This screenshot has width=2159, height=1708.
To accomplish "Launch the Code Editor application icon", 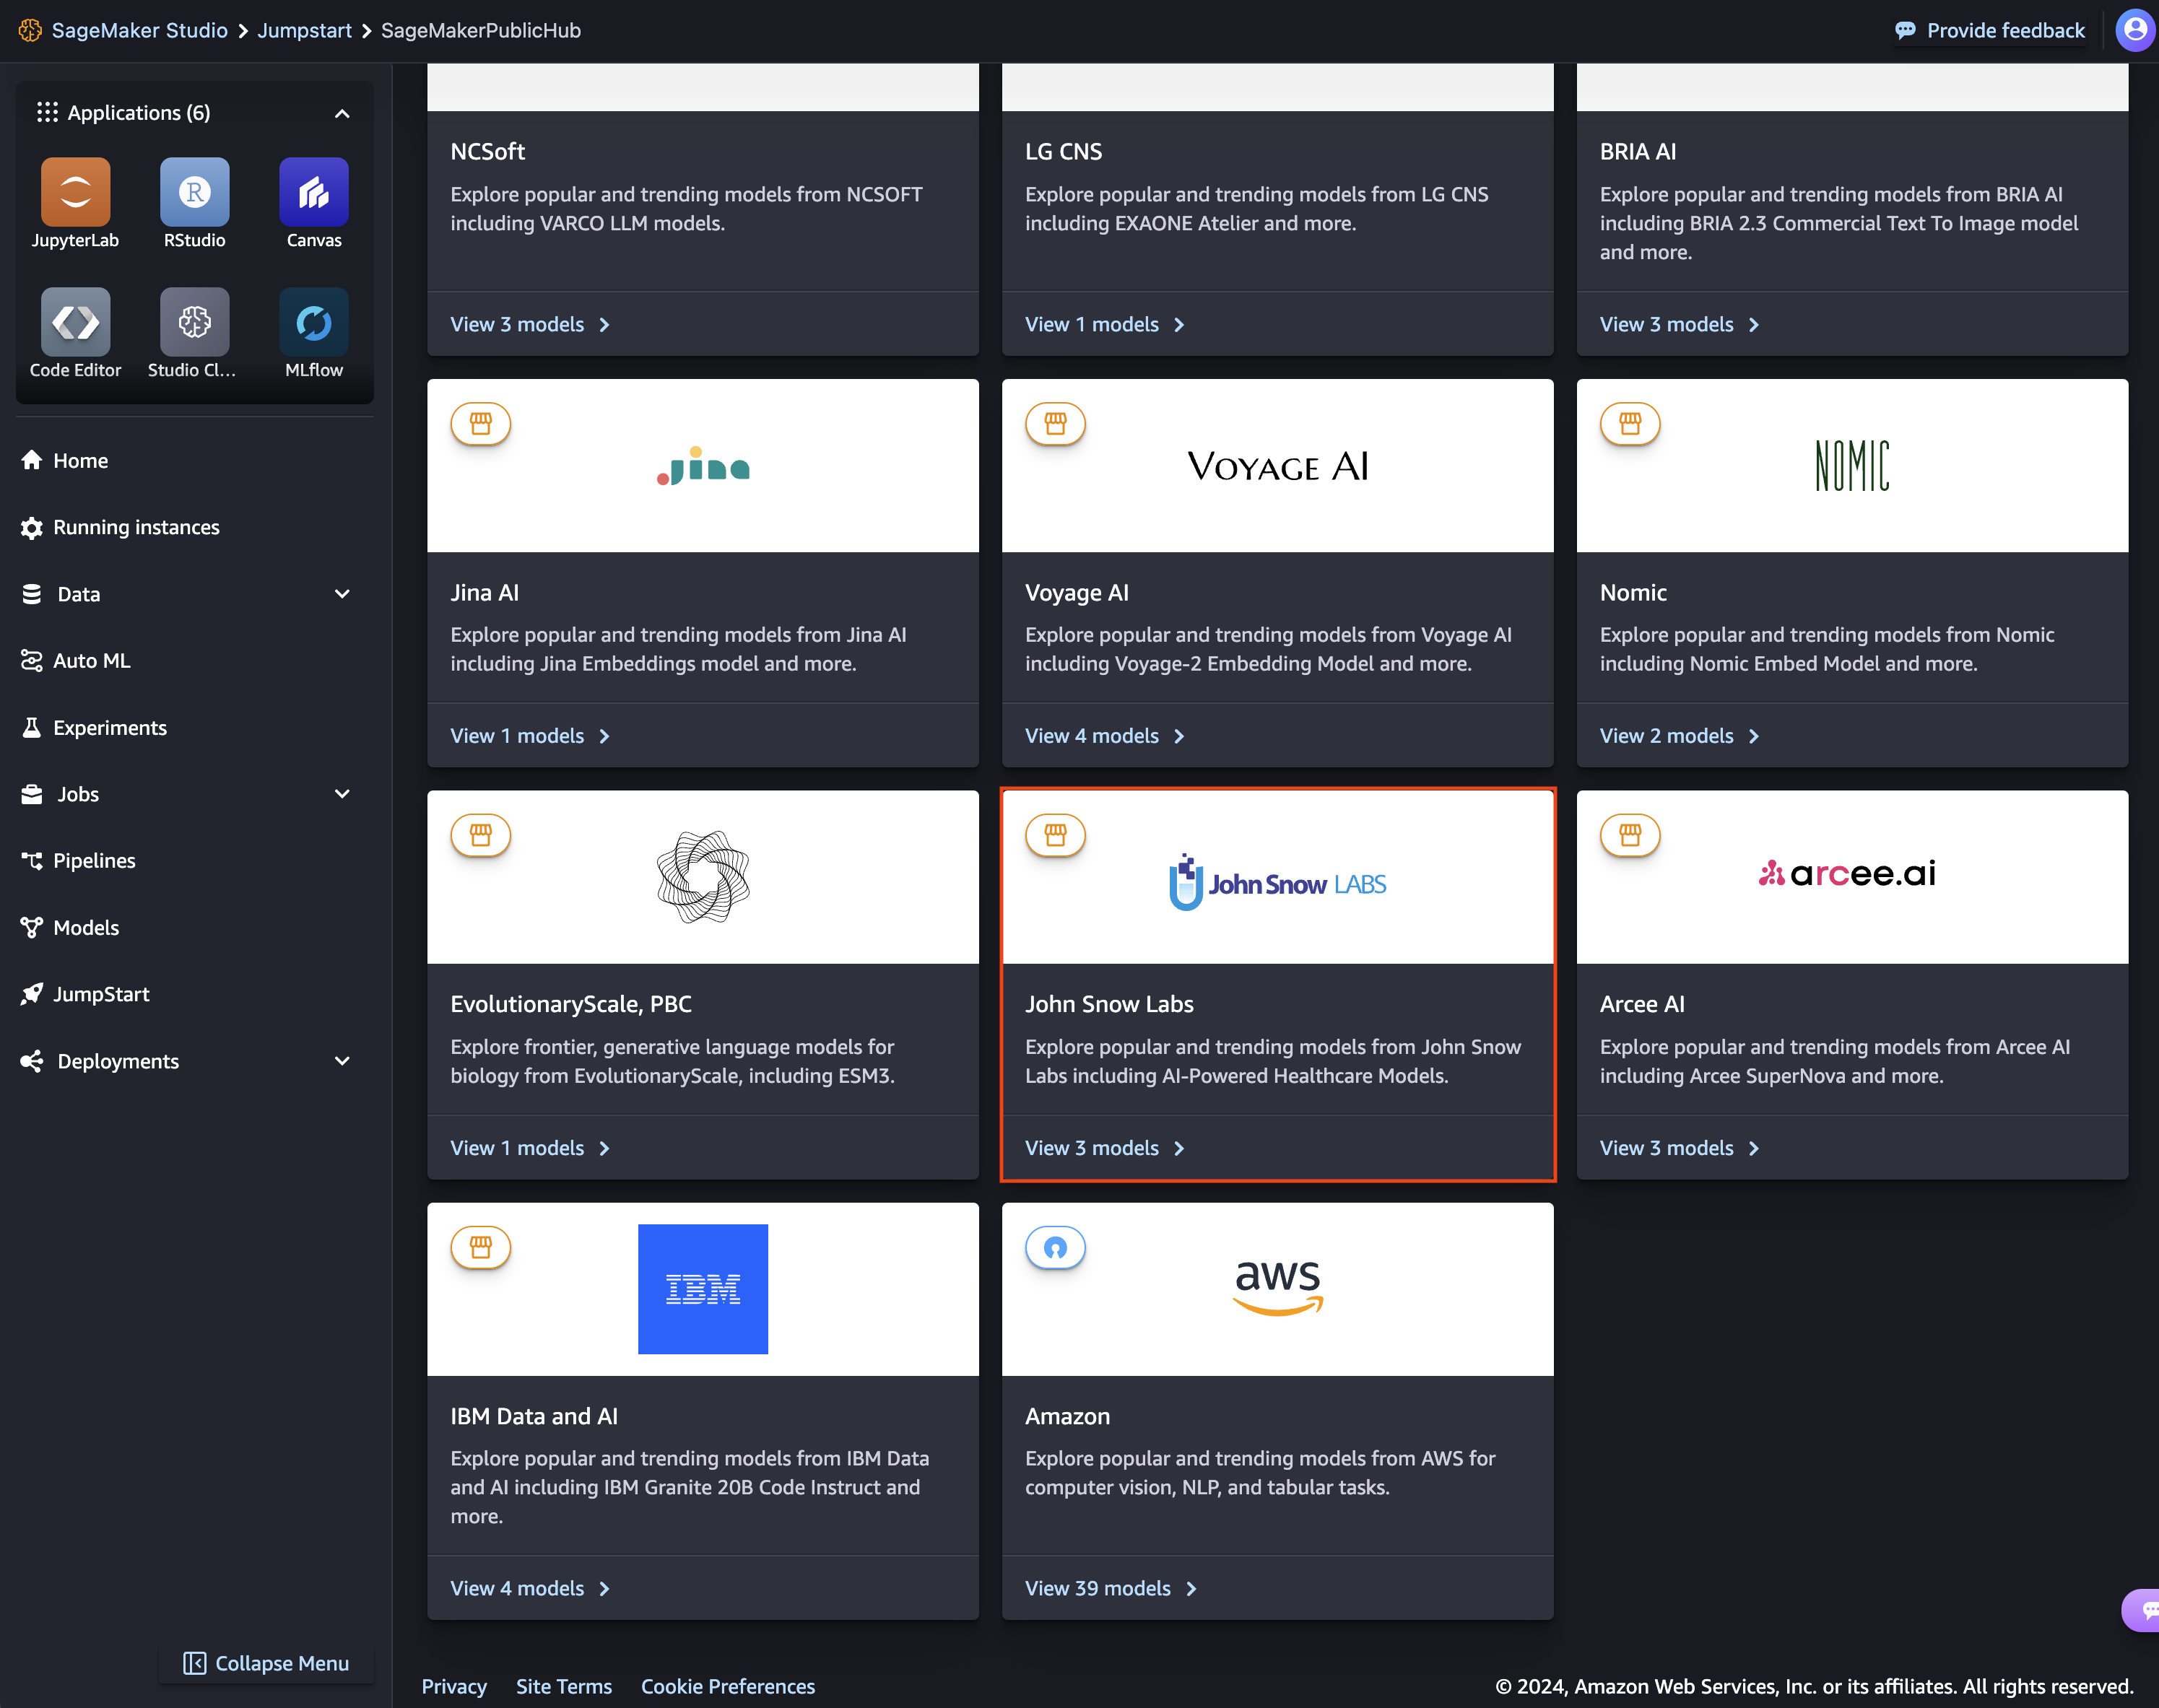I will pyautogui.click(x=75, y=321).
